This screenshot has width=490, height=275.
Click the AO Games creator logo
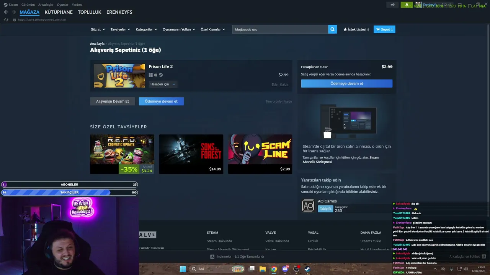click(308, 205)
